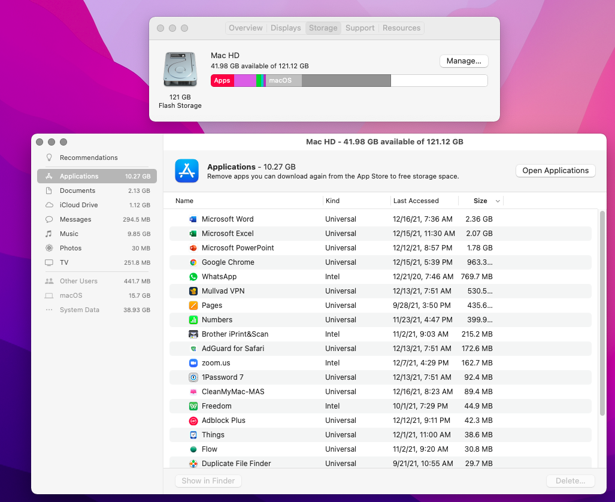Click '2.36 GB' size of Microsoft Word
The width and height of the screenshot is (615, 502).
point(479,219)
